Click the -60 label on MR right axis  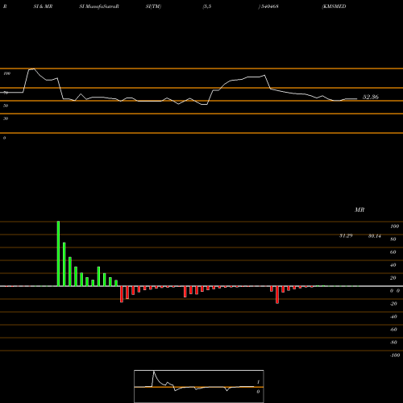click(x=393, y=330)
